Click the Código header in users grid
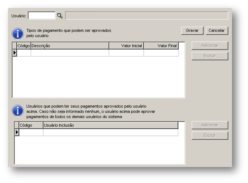Screen dimensions: 248x183 (31, 125)
